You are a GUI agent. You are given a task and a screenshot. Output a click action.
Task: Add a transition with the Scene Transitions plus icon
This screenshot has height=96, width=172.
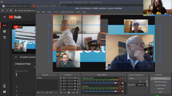[x=140, y=81]
